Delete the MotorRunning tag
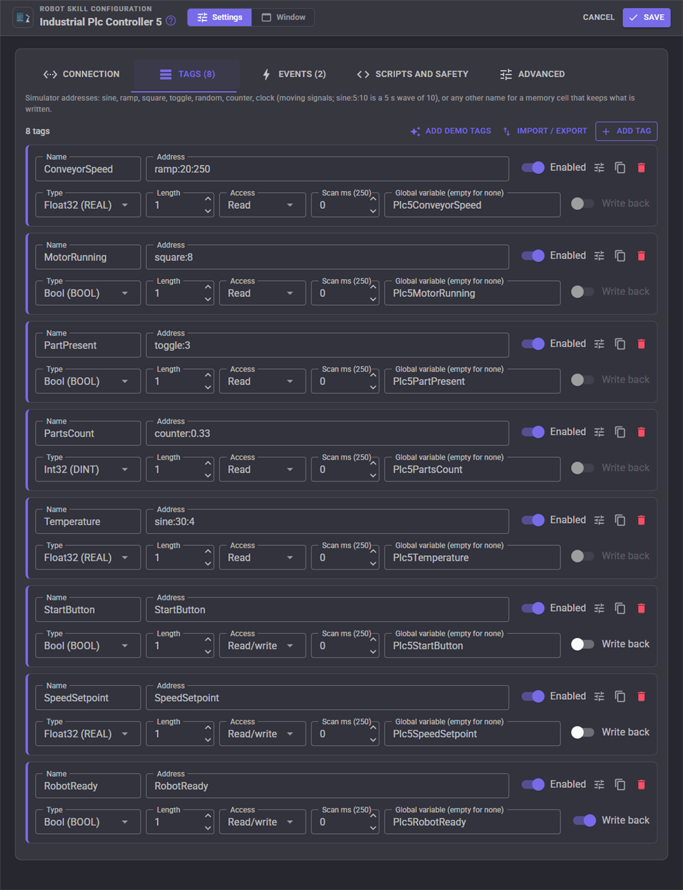Viewport: 683px width, 890px height. [x=642, y=256]
